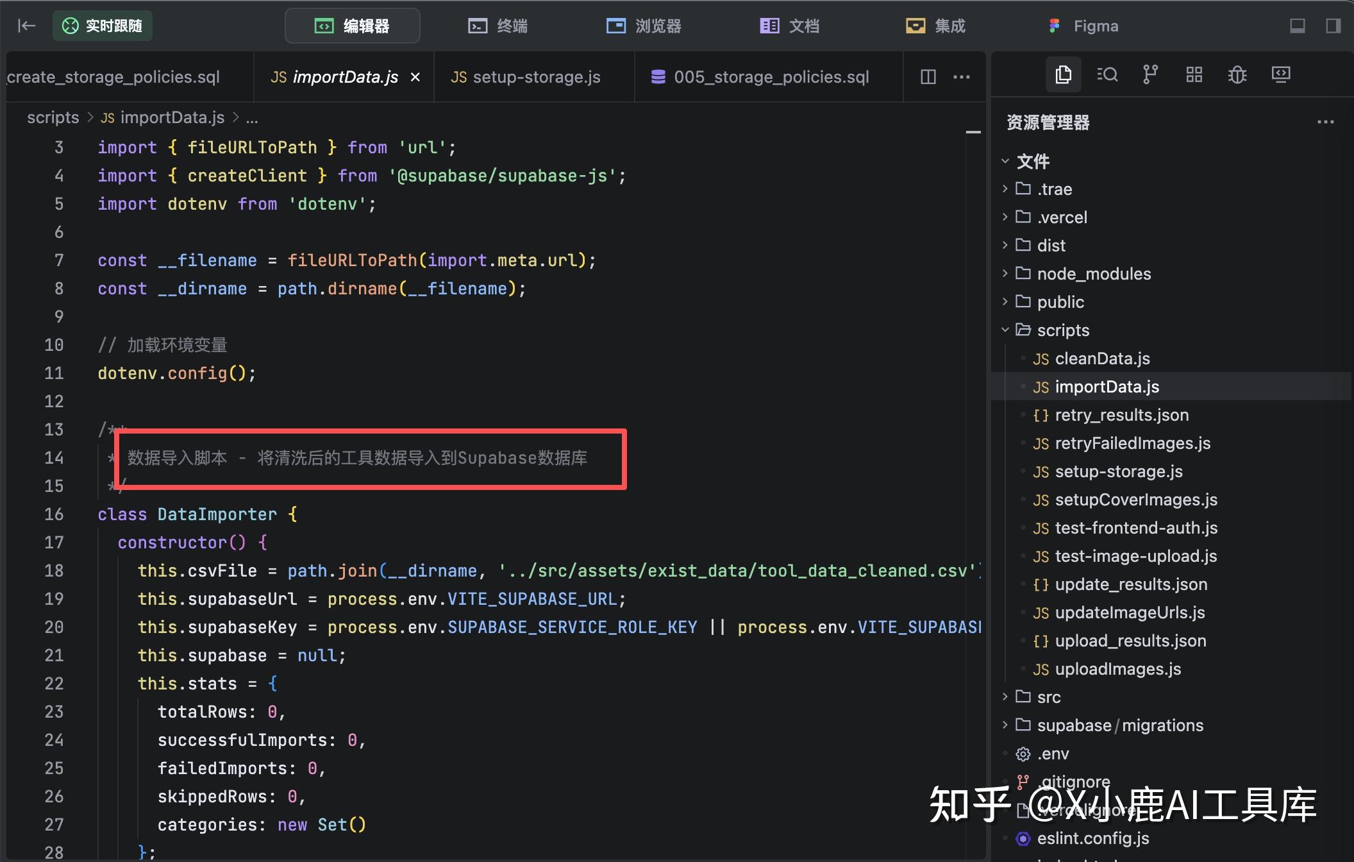Close the importData.js tab

(x=415, y=77)
